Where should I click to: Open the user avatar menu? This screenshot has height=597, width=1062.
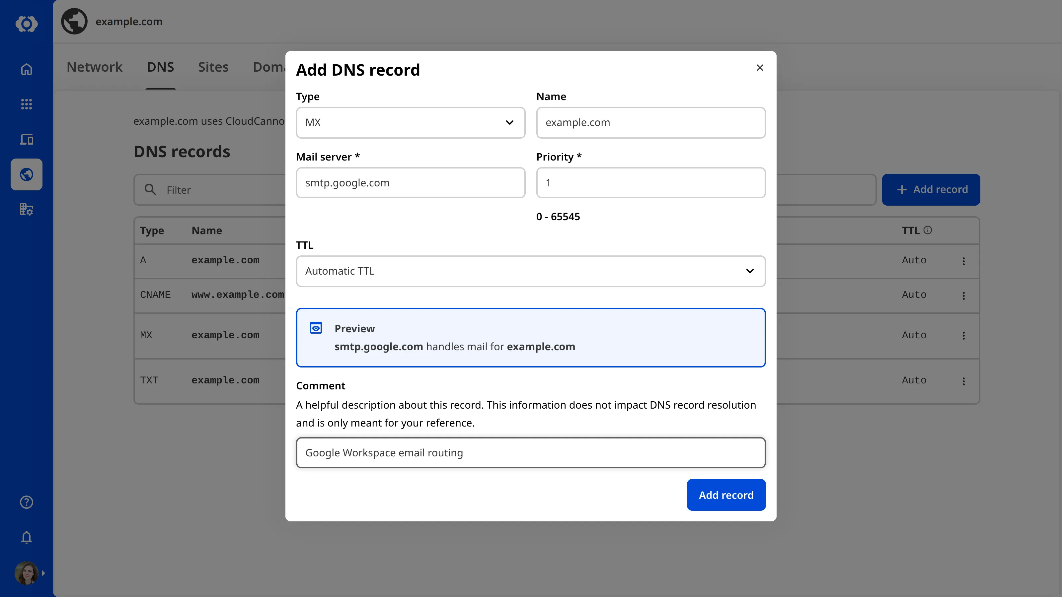[x=27, y=573]
